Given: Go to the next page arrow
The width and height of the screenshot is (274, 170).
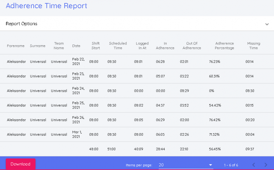Looking at the screenshot, I should [x=266, y=165].
